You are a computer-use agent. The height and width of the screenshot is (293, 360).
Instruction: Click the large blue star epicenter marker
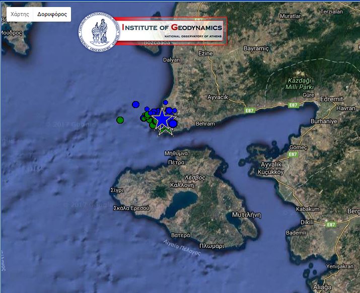click(162, 119)
